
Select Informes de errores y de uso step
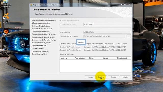(x=41, y=43)
